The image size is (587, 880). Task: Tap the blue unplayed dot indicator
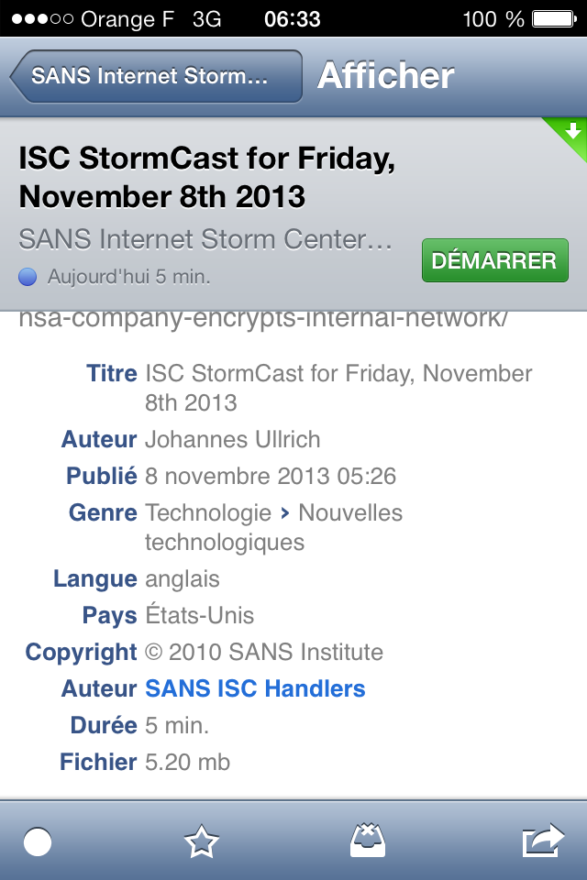[x=28, y=276]
